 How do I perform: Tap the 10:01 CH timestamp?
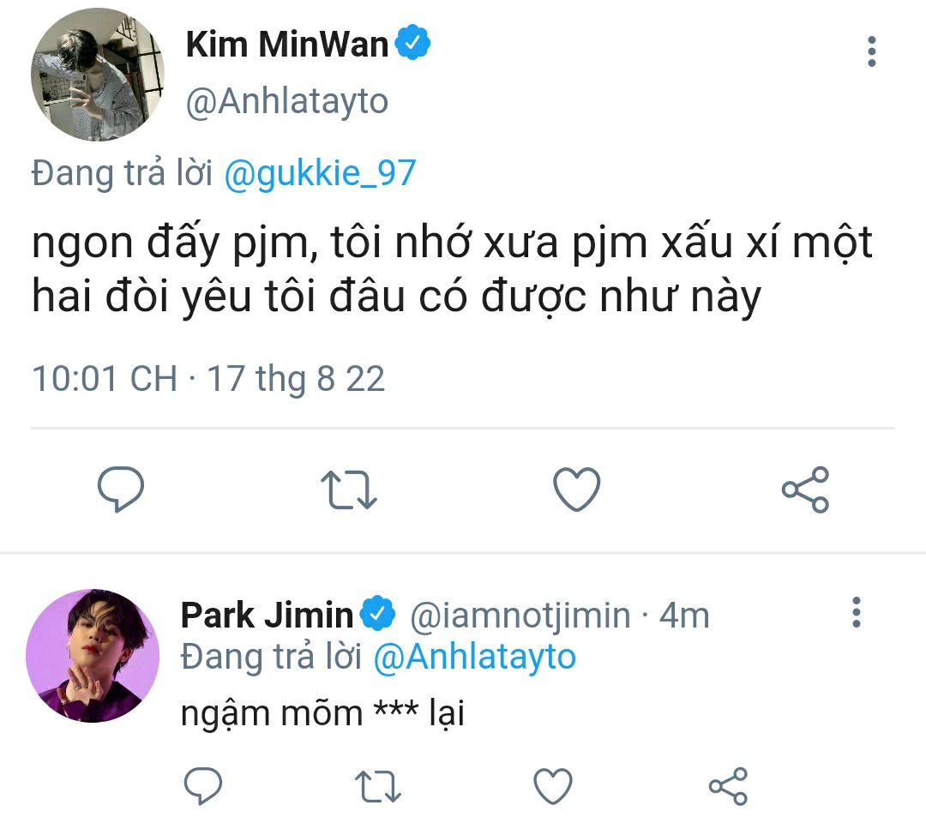pyautogui.click(x=105, y=378)
